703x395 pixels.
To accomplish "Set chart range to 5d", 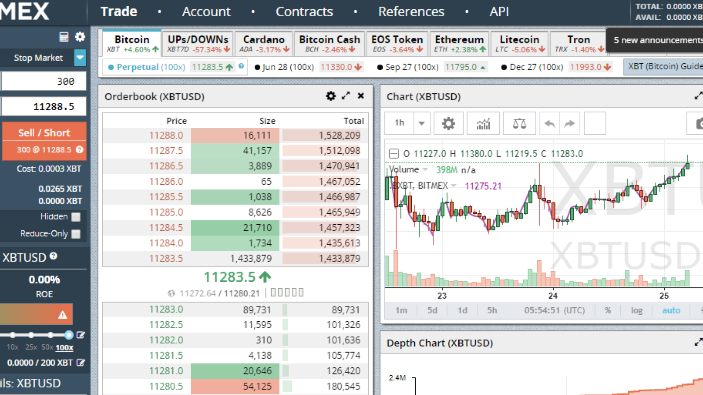I will coord(432,310).
